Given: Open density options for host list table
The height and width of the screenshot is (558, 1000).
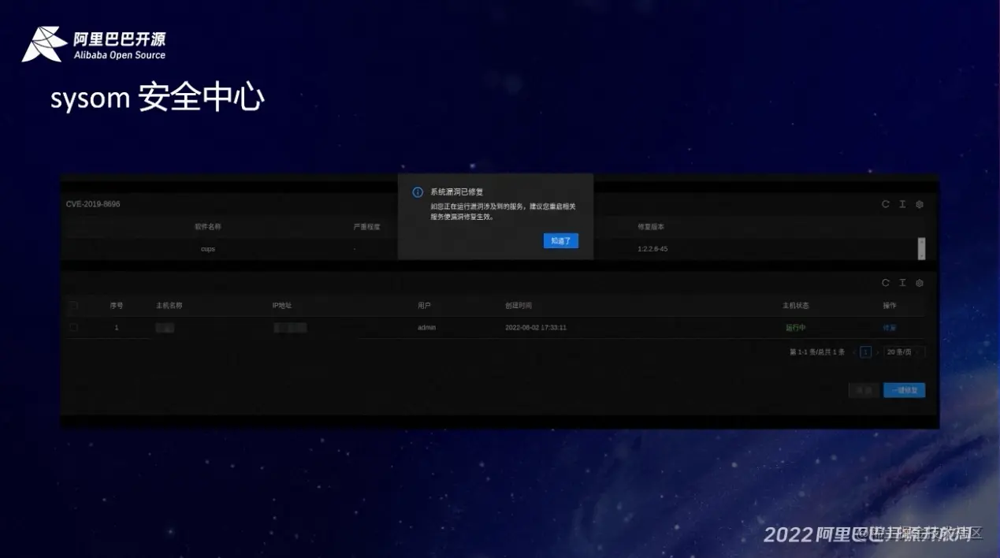Looking at the screenshot, I should (902, 283).
